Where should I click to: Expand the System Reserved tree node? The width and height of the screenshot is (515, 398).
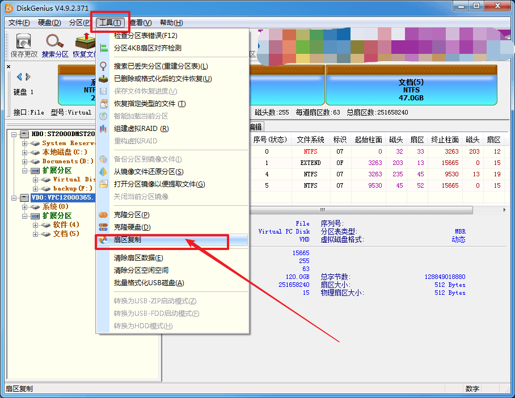[x=24, y=143]
